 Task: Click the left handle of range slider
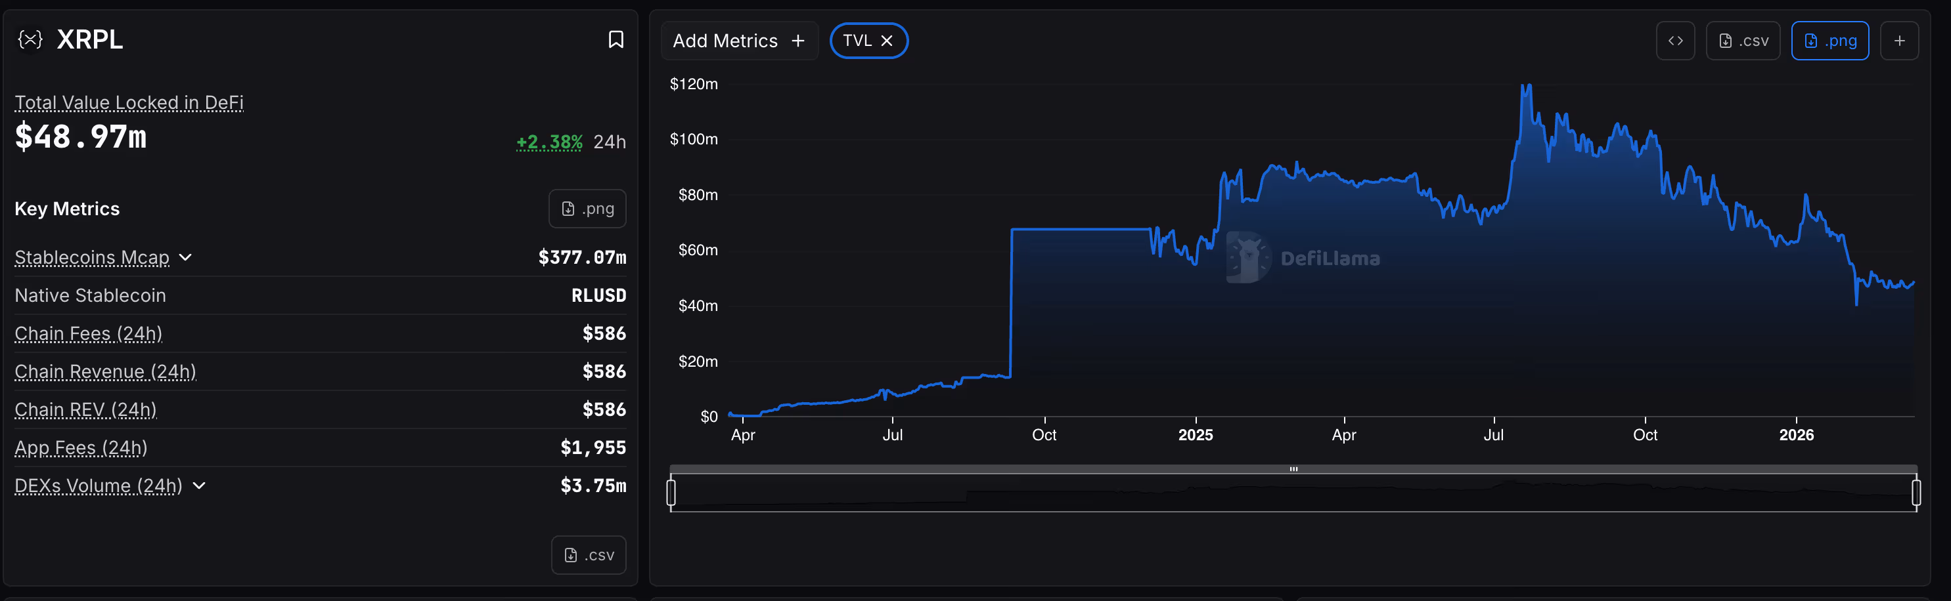pos(671,493)
